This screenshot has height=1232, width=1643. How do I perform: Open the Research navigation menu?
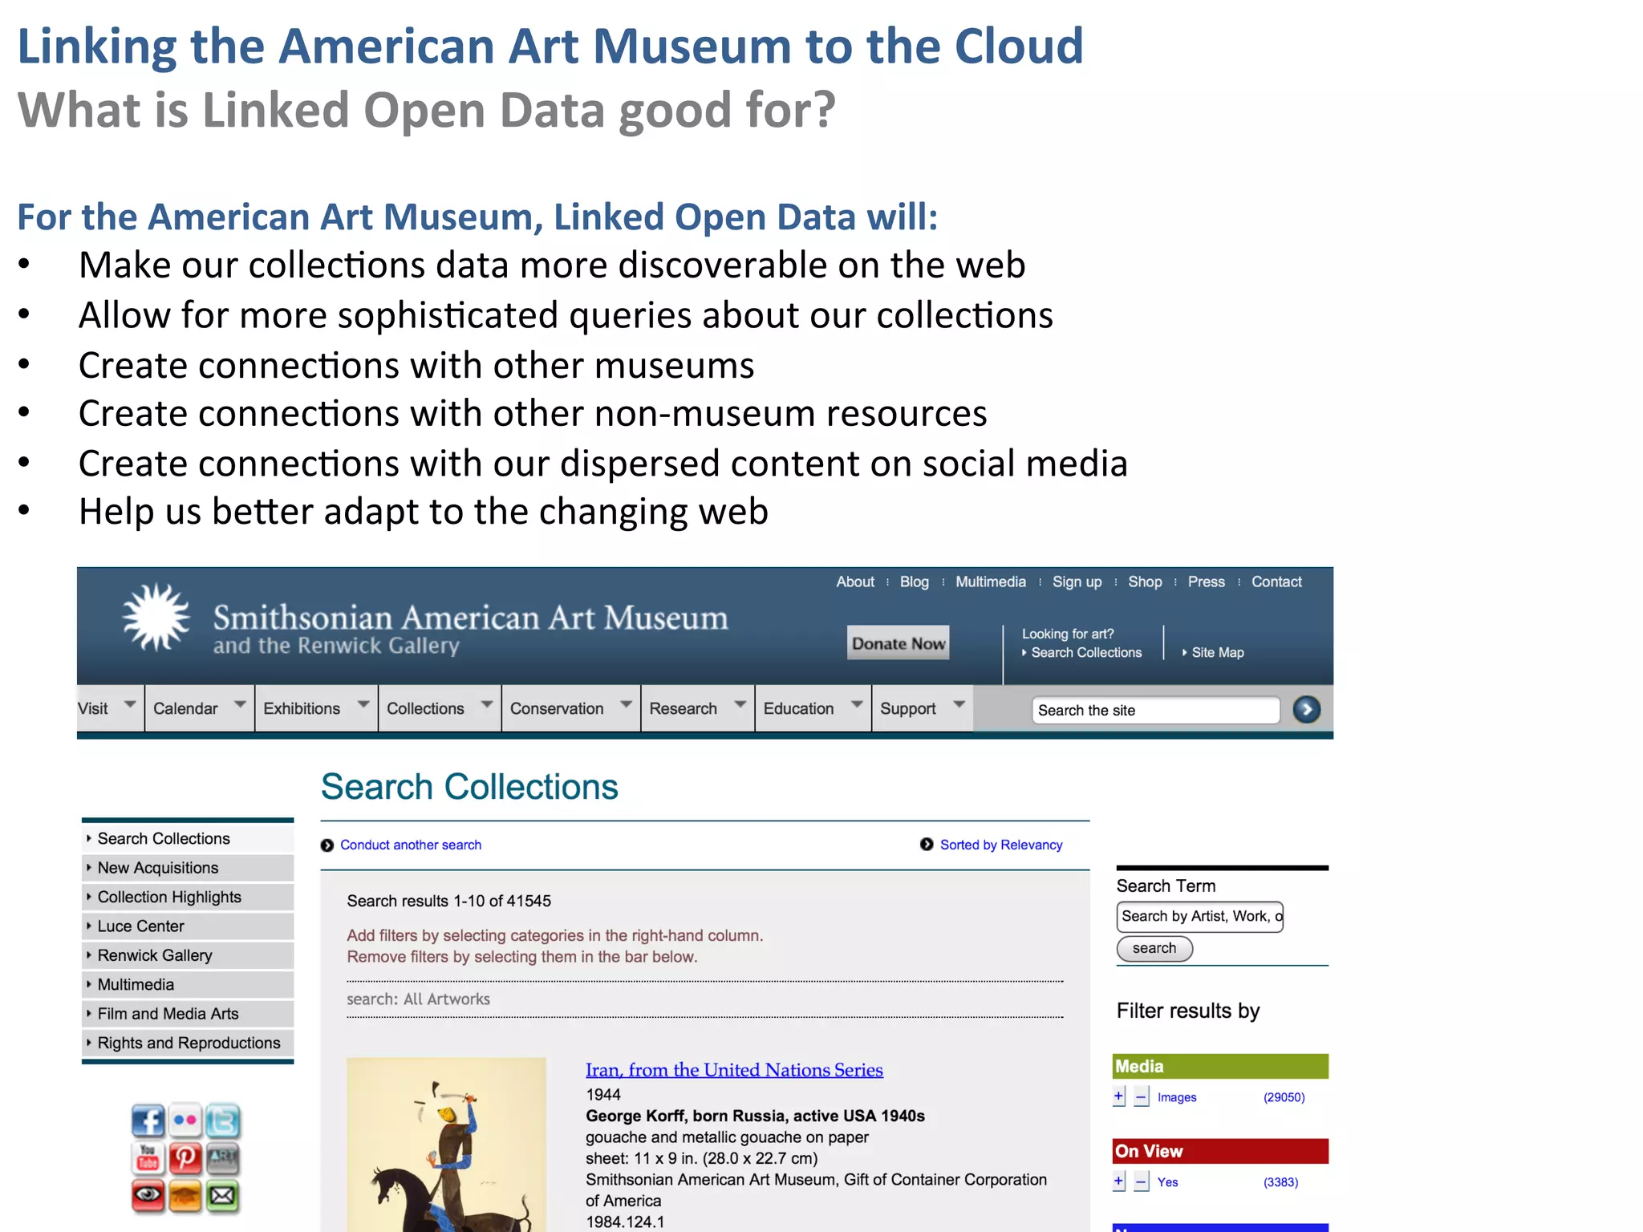[684, 708]
